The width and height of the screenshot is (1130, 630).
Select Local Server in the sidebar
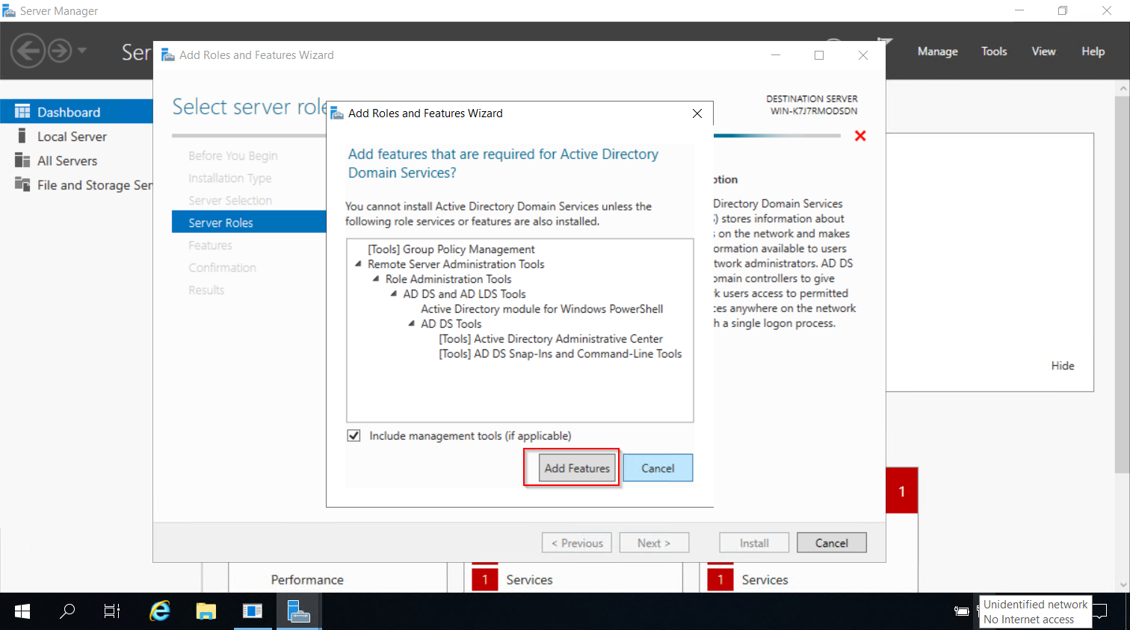[72, 136]
